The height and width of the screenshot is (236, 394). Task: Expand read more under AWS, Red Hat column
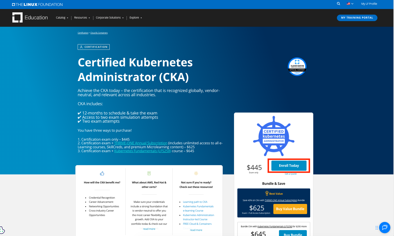[149, 229]
